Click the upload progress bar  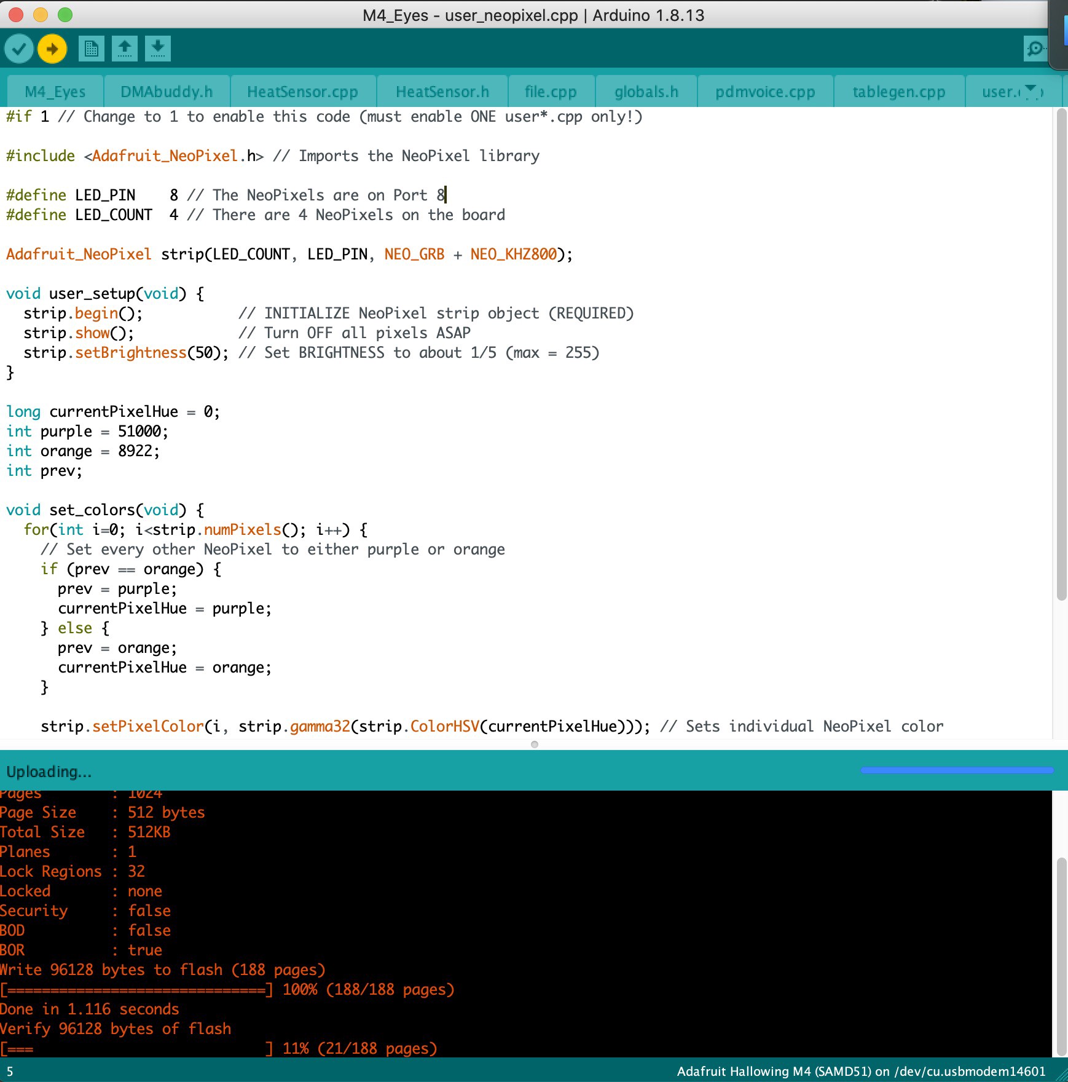(x=957, y=770)
